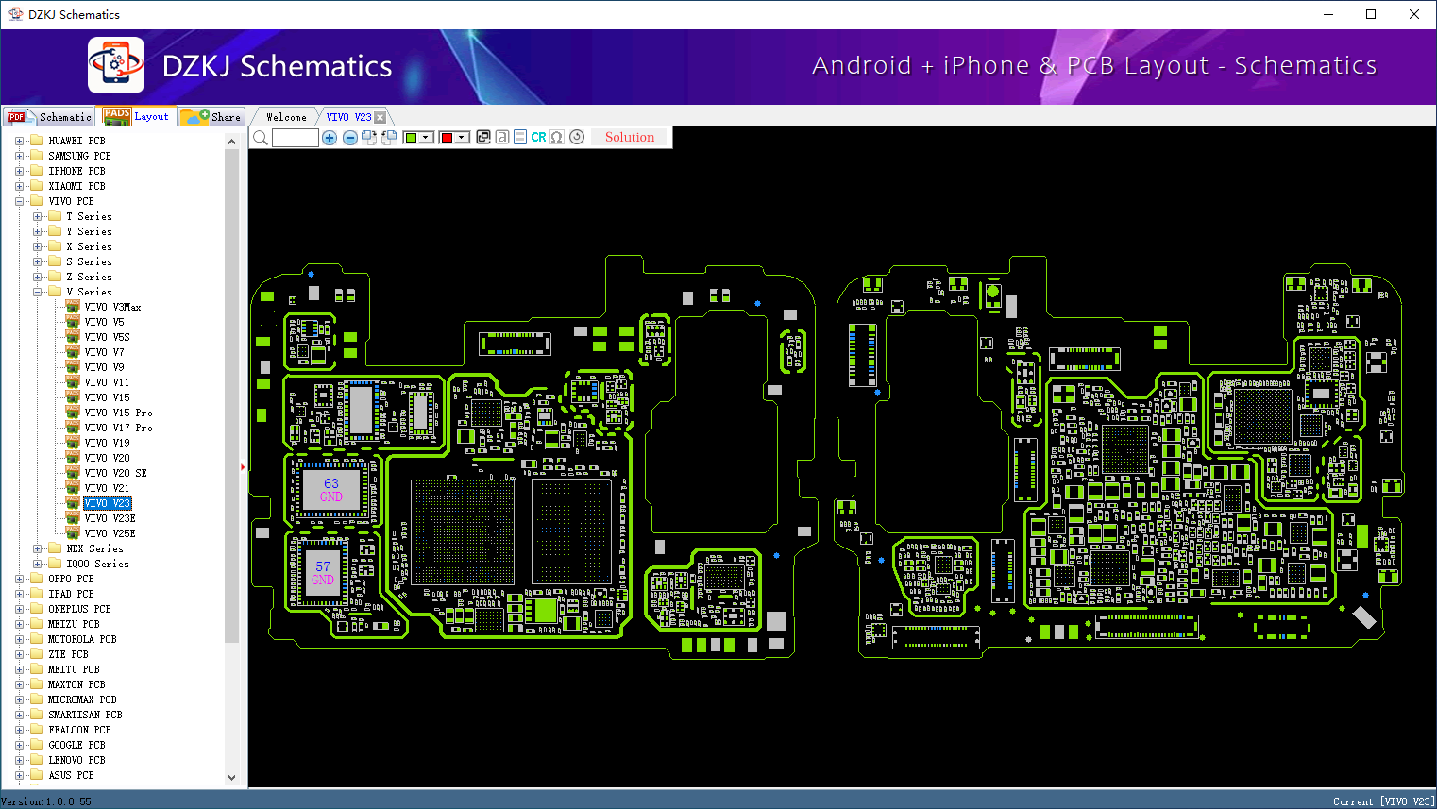Click the chip labeled 57 GND

pos(323,572)
